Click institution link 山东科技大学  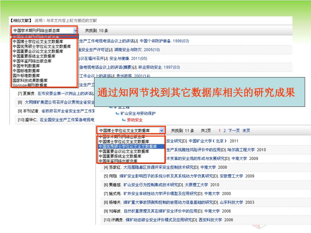231,202
